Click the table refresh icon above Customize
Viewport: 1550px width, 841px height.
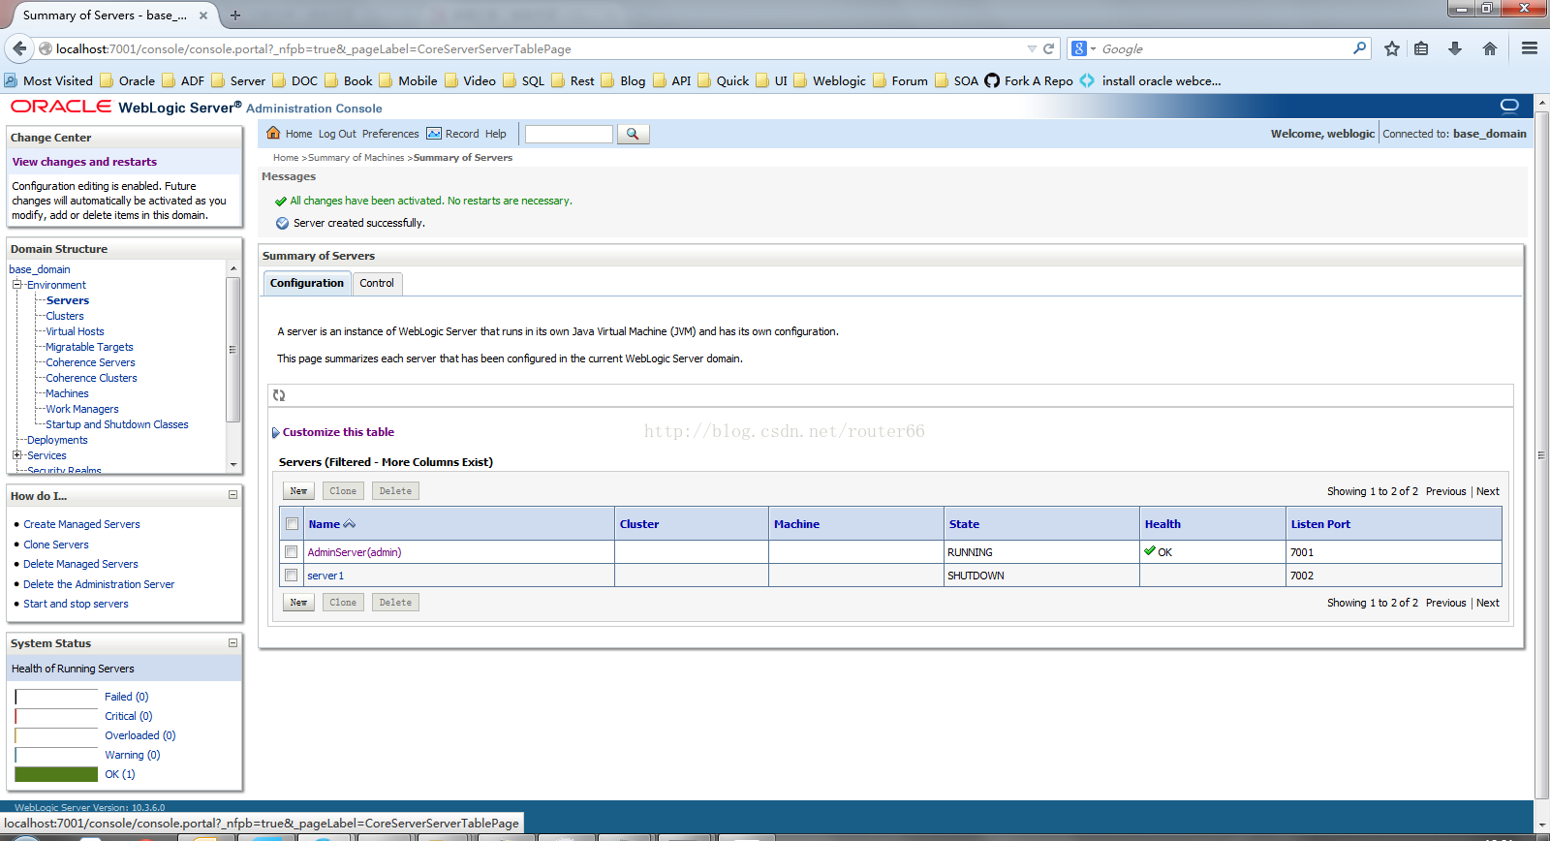279,395
